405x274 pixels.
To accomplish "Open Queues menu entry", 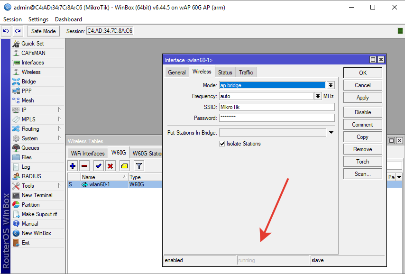I will click(x=38, y=148).
